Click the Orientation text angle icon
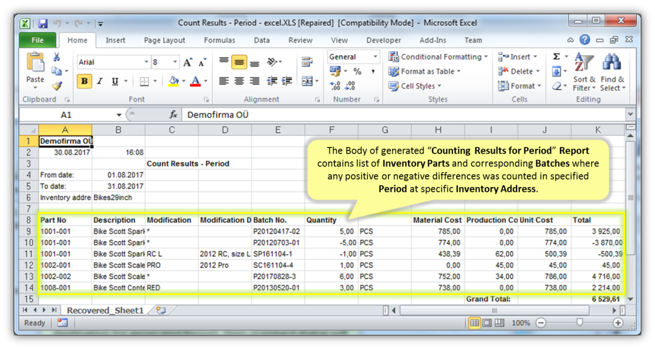655x349 pixels. (272, 62)
